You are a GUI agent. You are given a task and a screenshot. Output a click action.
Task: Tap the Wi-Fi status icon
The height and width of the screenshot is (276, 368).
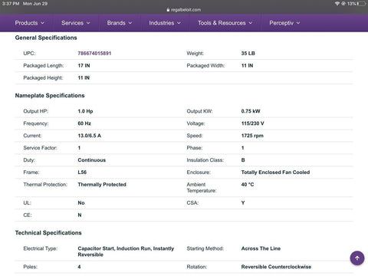coord(337,4)
